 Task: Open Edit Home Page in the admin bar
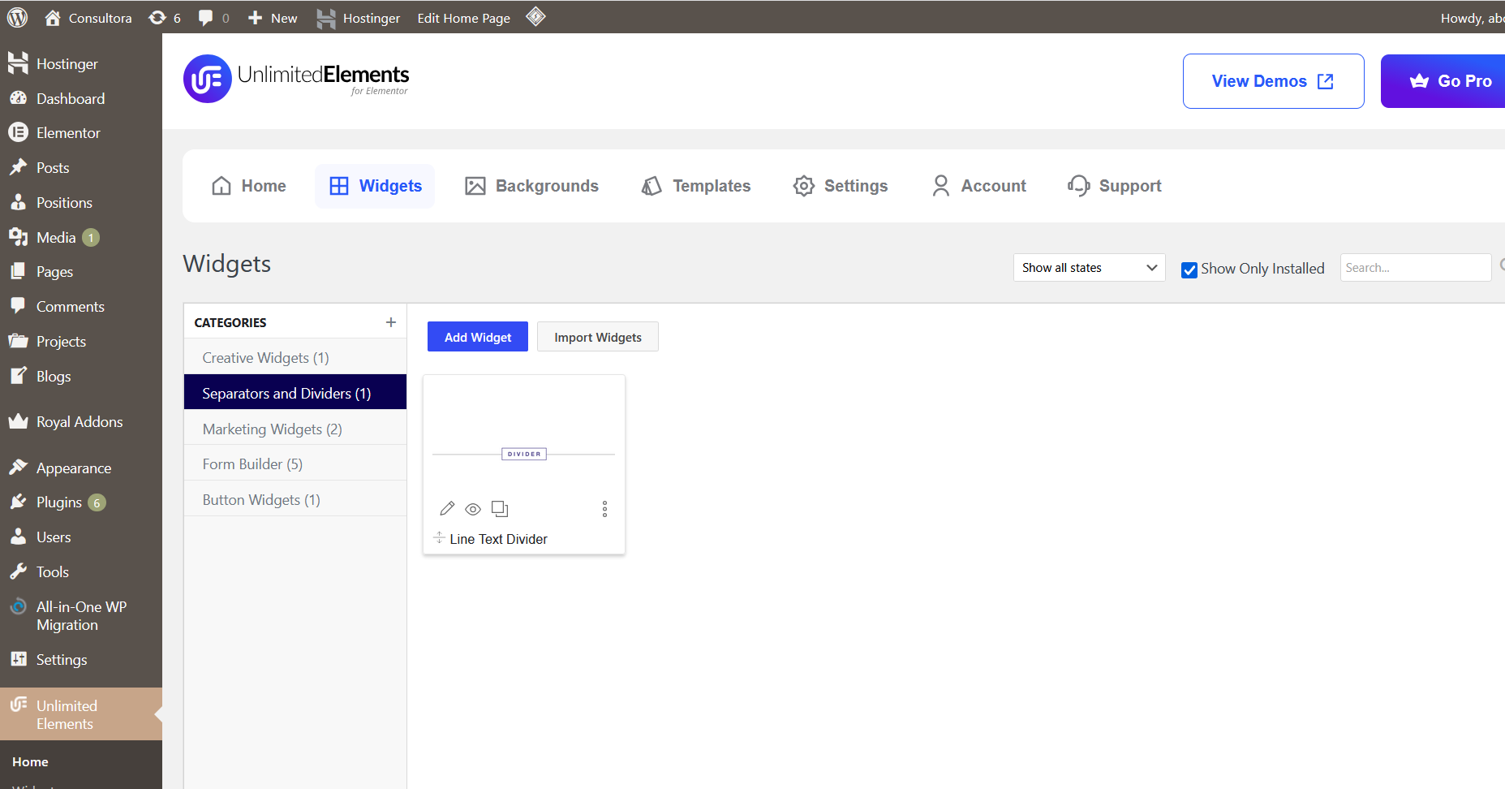(463, 17)
